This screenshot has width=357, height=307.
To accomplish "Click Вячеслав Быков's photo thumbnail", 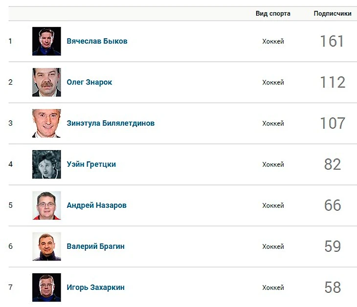I will (46, 41).
